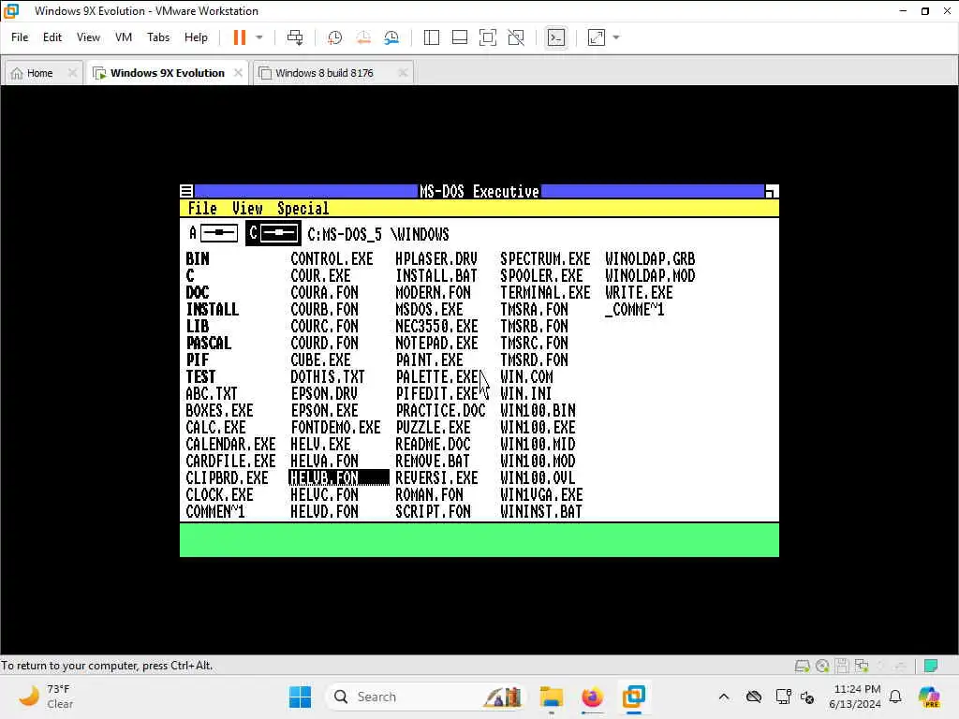The width and height of the screenshot is (959, 719).
Task: Switch to Unity mode
Action: click(x=516, y=37)
